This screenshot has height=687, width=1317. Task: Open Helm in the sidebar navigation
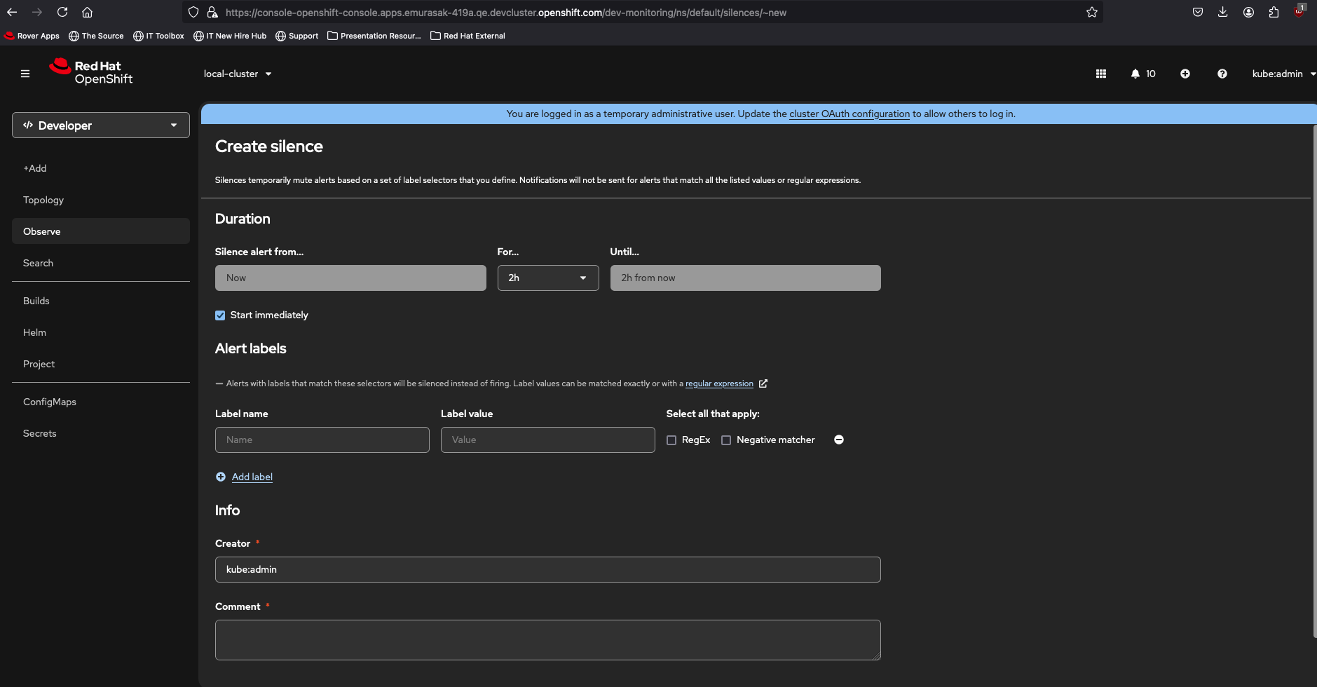pyautogui.click(x=34, y=332)
